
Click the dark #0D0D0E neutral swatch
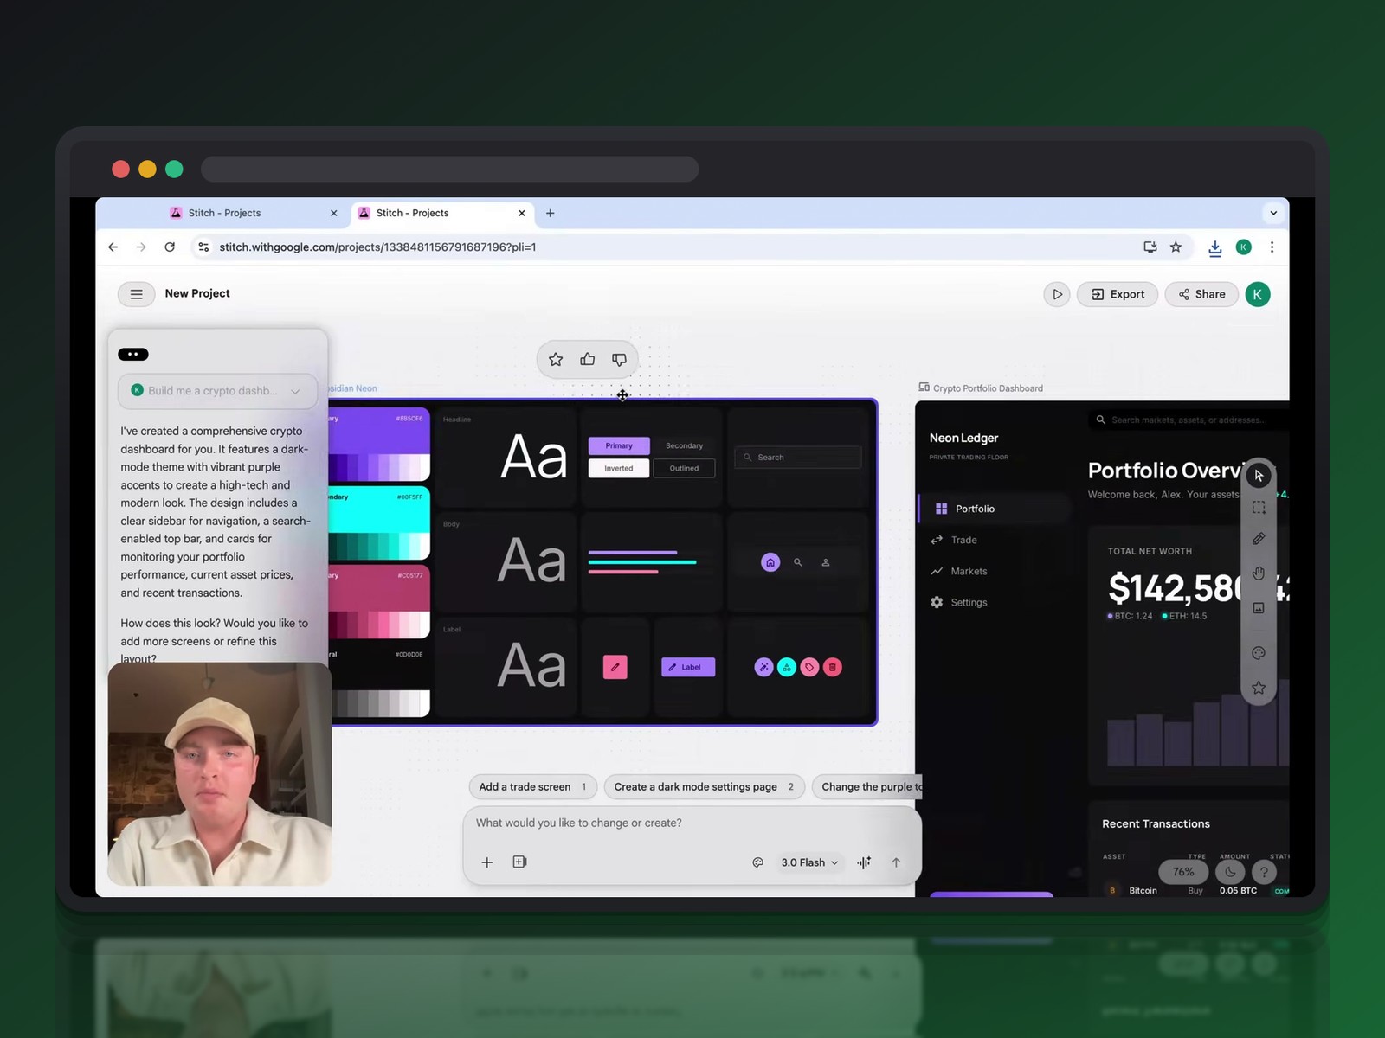tap(379, 680)
